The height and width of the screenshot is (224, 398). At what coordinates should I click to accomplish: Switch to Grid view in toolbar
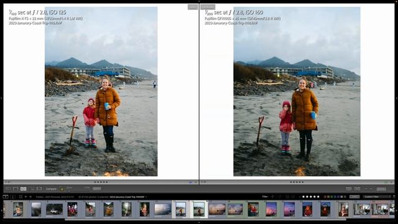pyautogui.click(x=7, y=189)
